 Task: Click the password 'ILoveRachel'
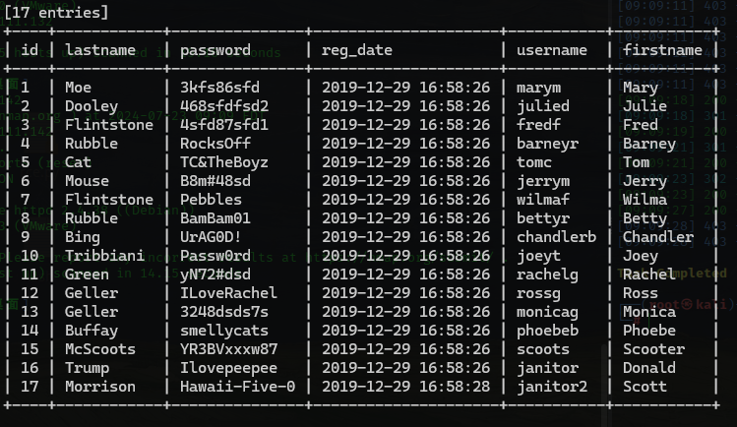coord(228,293)
